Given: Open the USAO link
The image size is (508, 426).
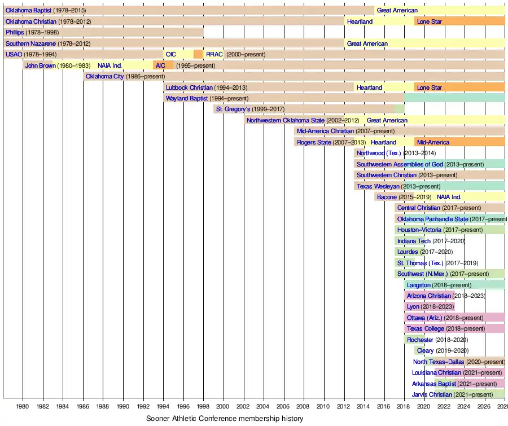Looking at the screenshot, I should [14, 54].
